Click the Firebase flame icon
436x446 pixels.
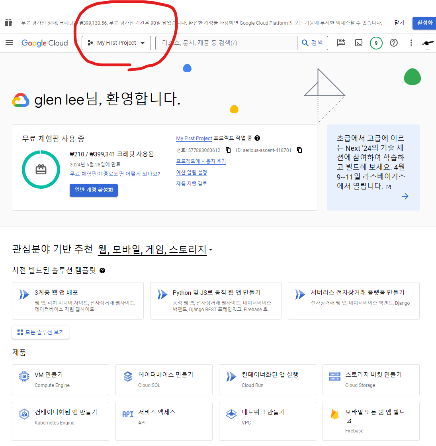334,414
